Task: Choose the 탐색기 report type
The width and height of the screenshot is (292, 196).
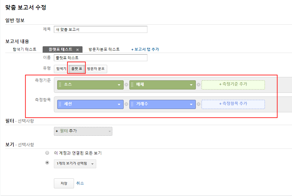Action: click(x=61, y=69)
